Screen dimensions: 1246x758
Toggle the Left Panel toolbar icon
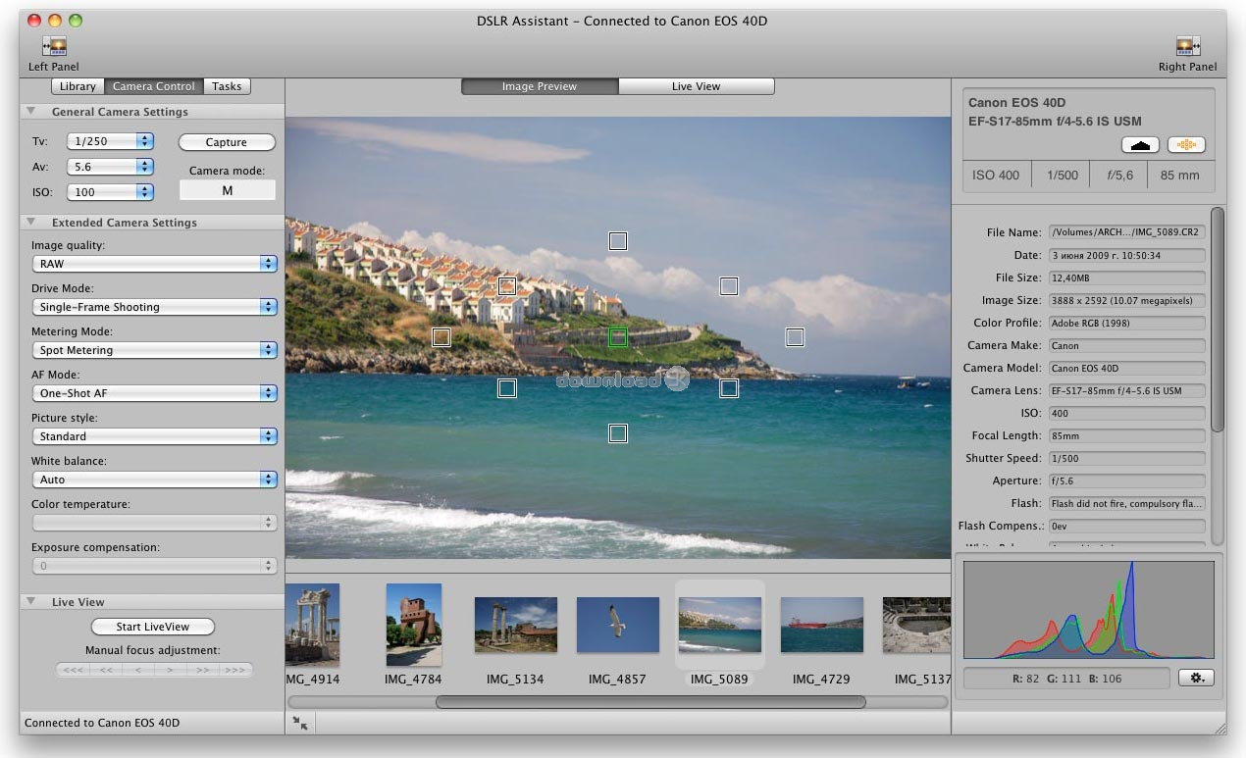[x=55, y=47]
